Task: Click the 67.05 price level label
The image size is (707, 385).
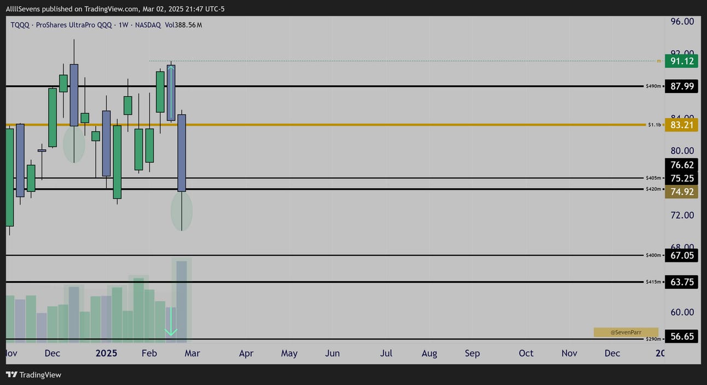Action: click(x=681, y=255)
